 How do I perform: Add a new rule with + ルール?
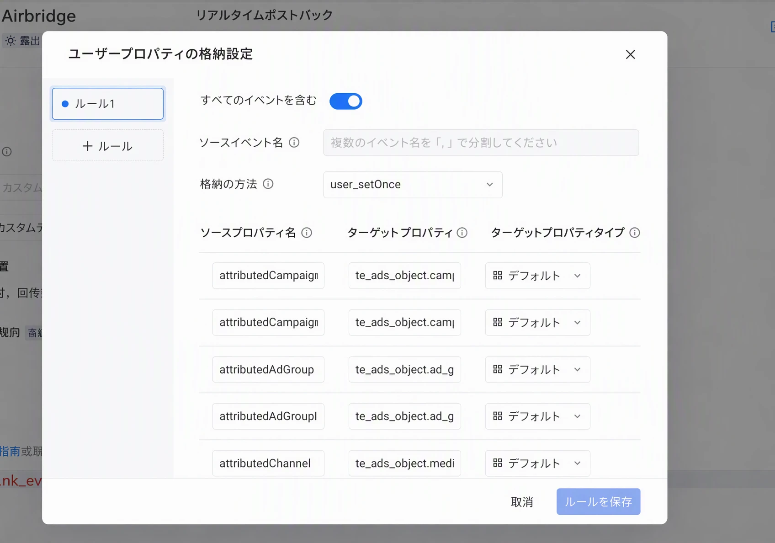pyautogui.click(x=107, y=146)
